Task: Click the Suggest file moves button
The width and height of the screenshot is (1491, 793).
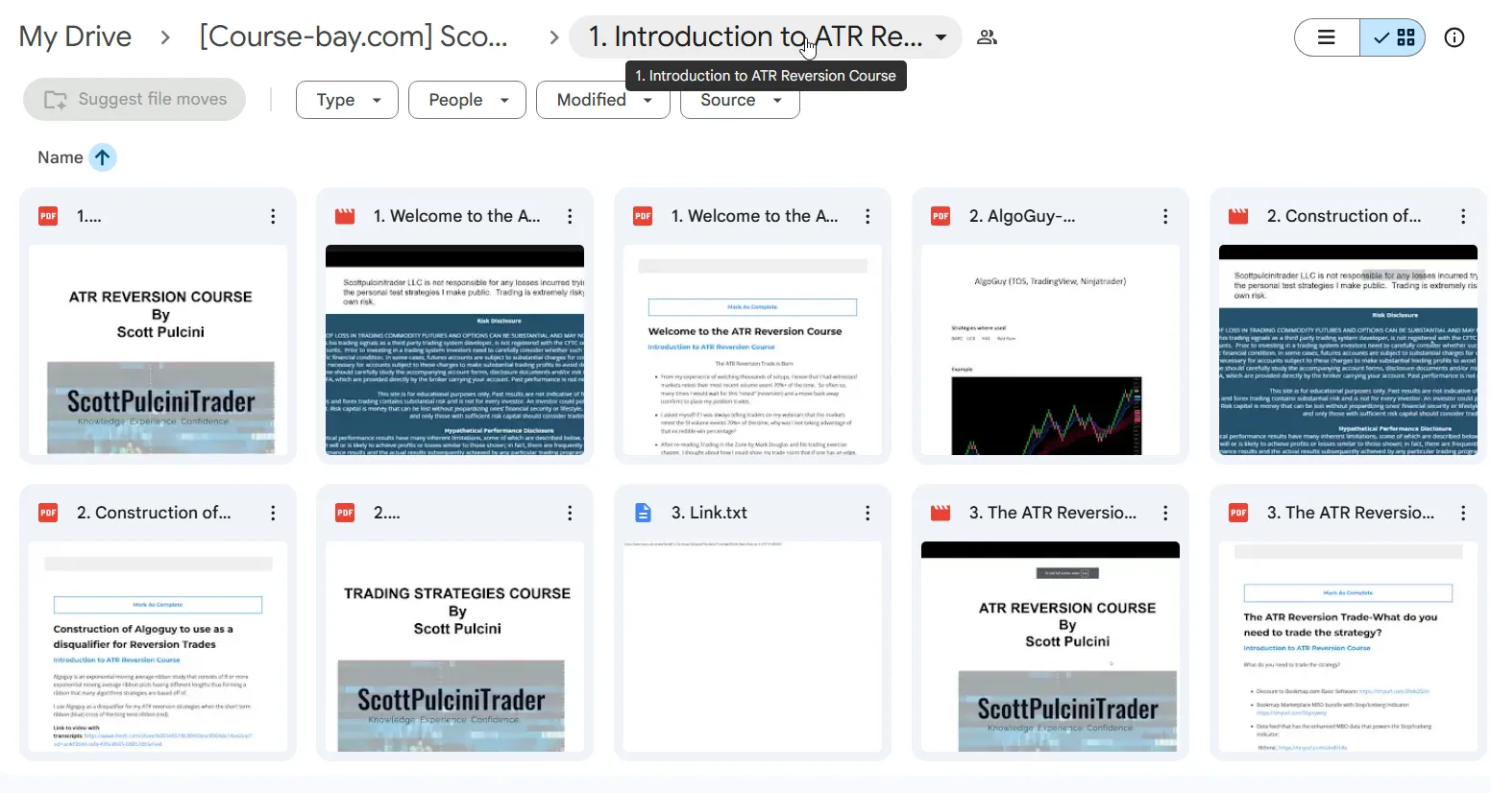Action: click(134, 99)
